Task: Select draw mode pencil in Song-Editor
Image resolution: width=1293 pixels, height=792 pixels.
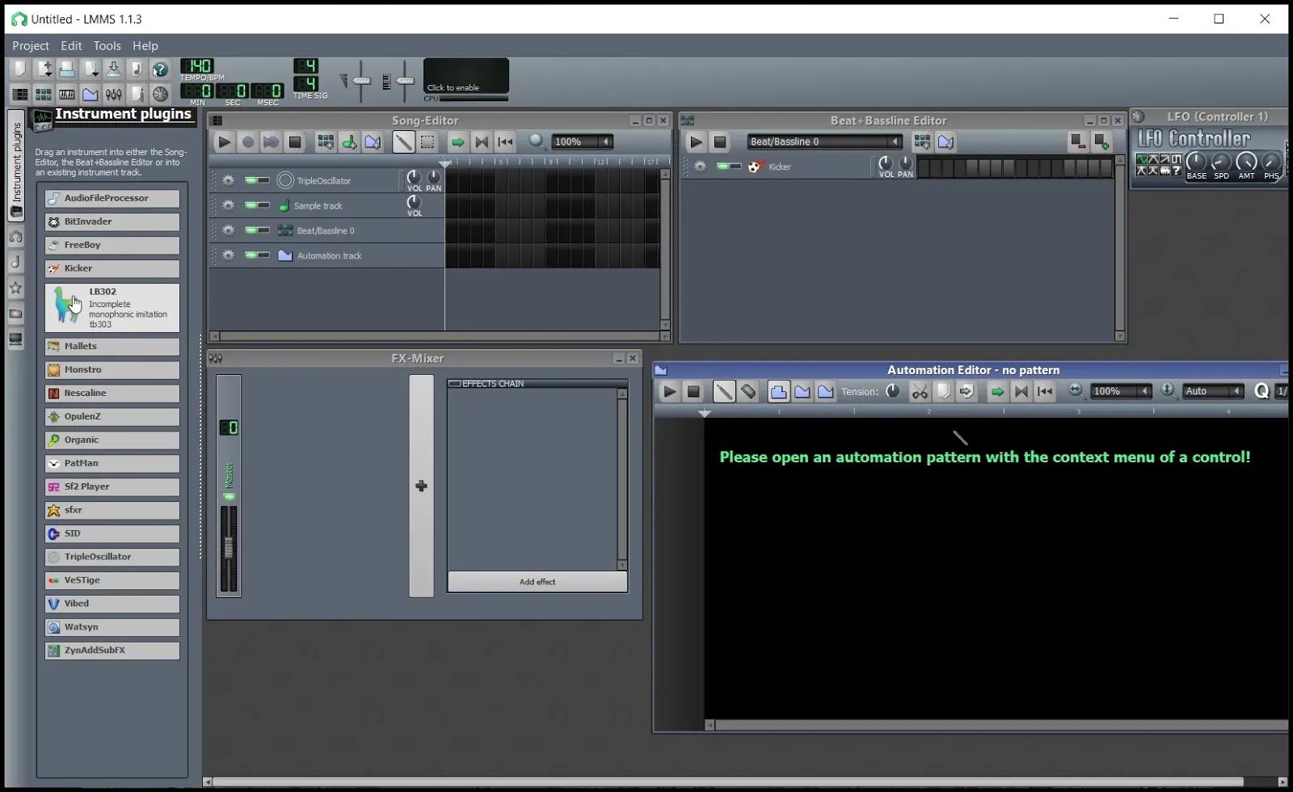Action: pos(403,142)
